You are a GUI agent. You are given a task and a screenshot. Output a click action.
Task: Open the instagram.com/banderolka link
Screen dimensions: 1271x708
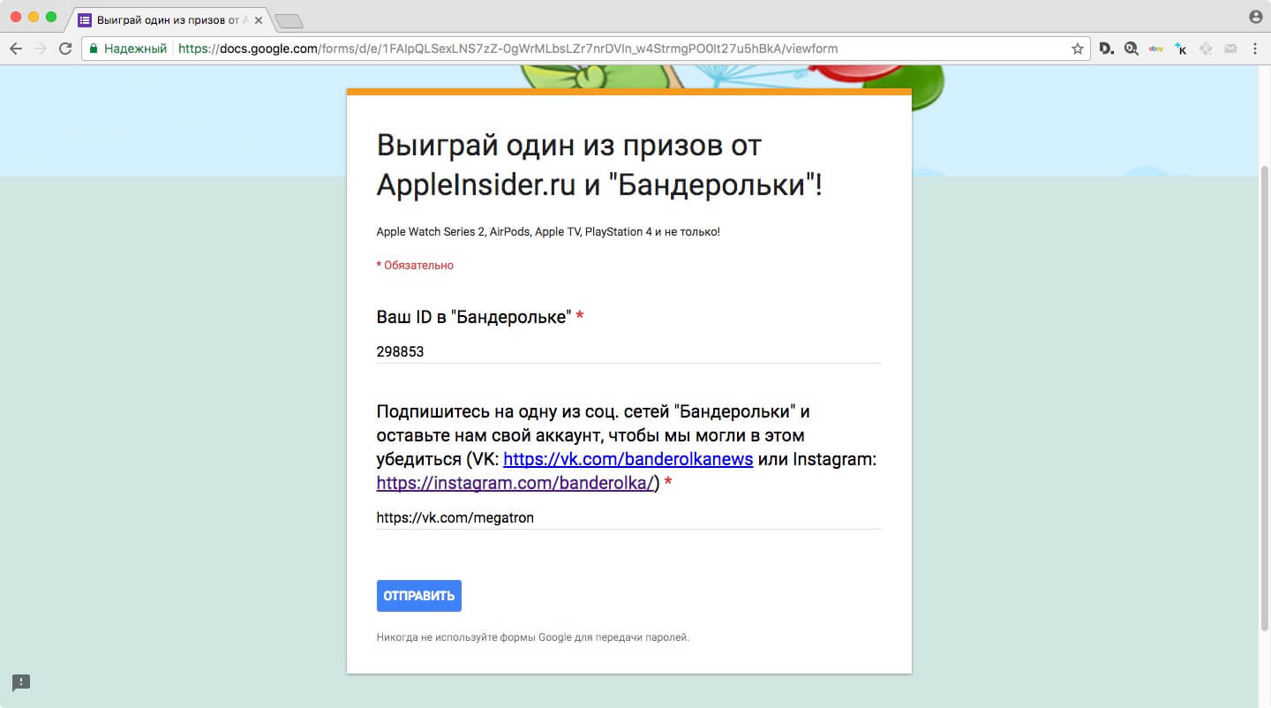[x=517, y=483]
